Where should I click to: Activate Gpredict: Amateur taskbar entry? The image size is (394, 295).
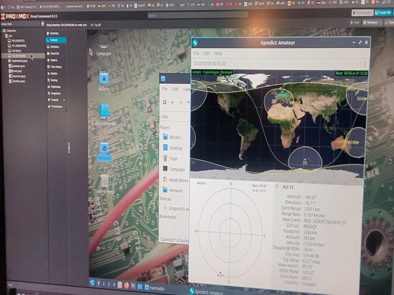(206, 292)
